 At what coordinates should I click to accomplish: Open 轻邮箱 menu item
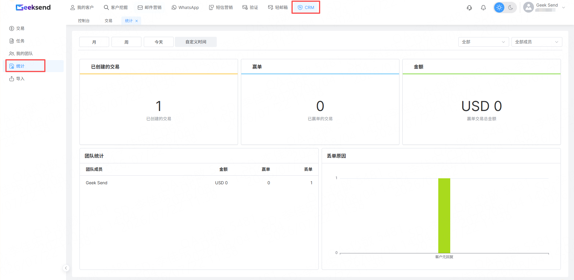278,7
